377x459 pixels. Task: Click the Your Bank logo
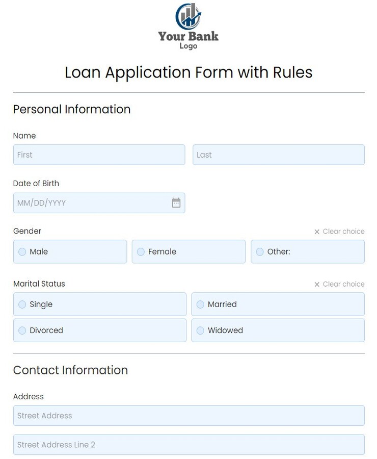188,24
